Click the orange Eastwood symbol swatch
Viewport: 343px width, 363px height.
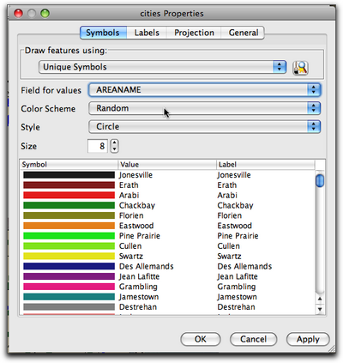tap(69, 226)
